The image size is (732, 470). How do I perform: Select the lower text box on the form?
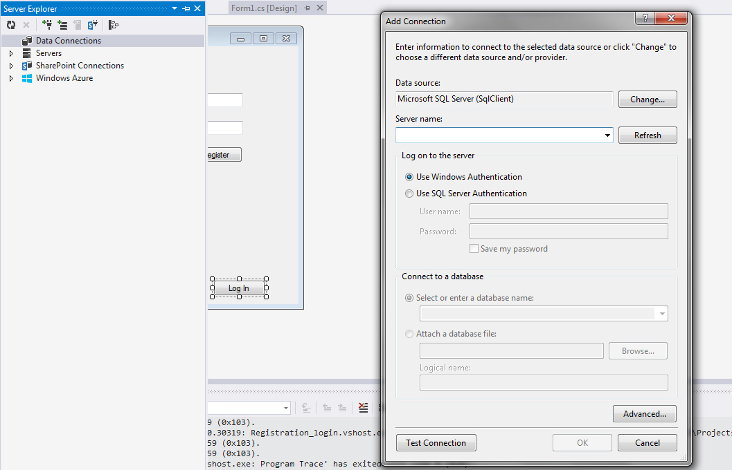(x=225, y=128)
